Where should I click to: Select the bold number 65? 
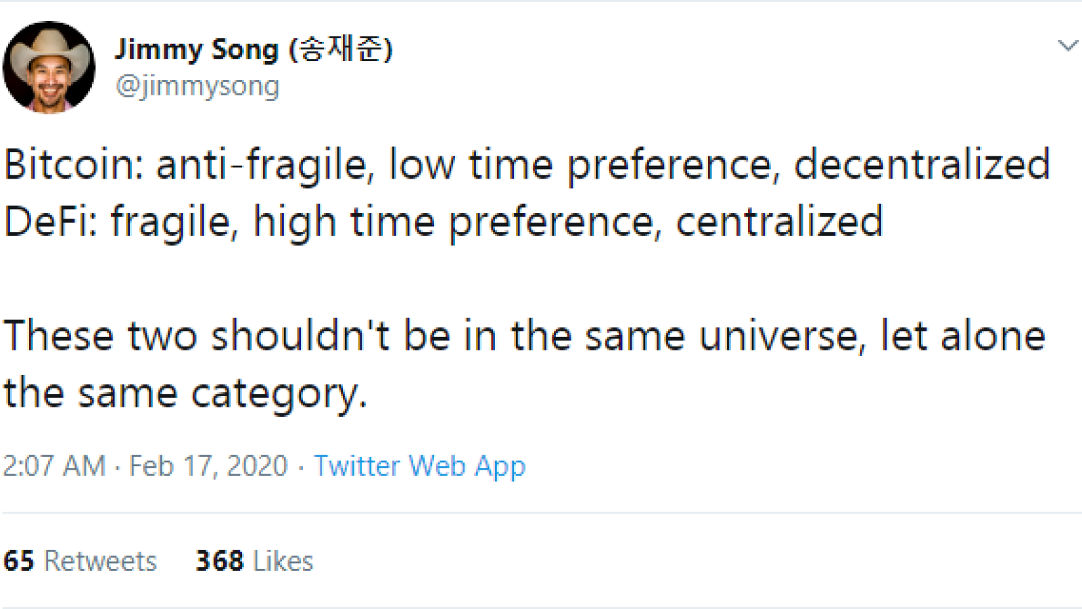tap(19, 561)
